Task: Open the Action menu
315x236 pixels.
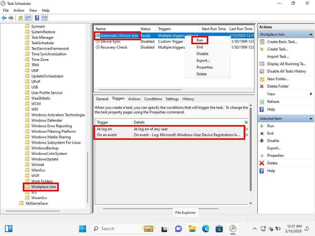Action: coord(19,10)
